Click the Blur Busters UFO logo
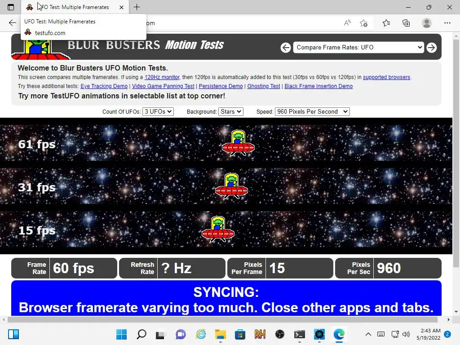460x345 pixels. 40,49
